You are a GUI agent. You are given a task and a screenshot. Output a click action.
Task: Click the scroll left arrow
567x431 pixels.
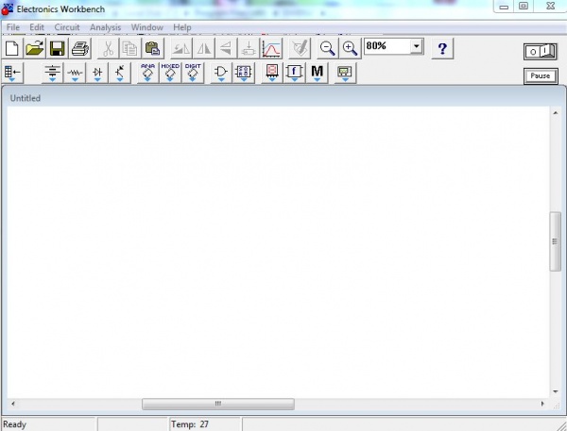pos(13,404)
